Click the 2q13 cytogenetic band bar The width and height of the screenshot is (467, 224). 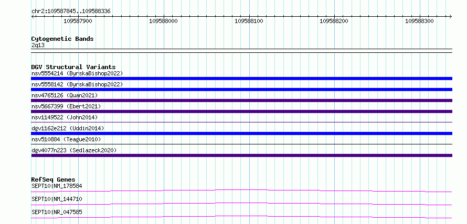pos(241,50)
